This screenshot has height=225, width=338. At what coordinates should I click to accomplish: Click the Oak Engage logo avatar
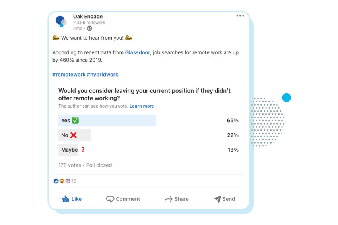click(61, 21)
